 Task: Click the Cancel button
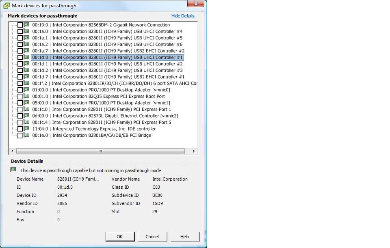pyautogui.click(x=152, y=237)
